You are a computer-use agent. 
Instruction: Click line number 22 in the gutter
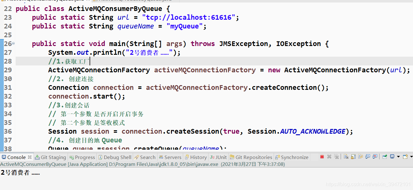pos(8,8)
